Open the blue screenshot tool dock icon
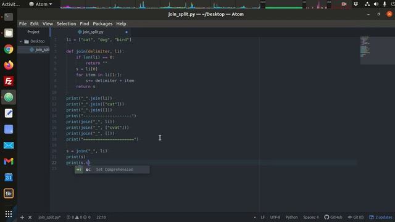Image resolution: width=395 pixels, height=222 pixels. (9, 129)
